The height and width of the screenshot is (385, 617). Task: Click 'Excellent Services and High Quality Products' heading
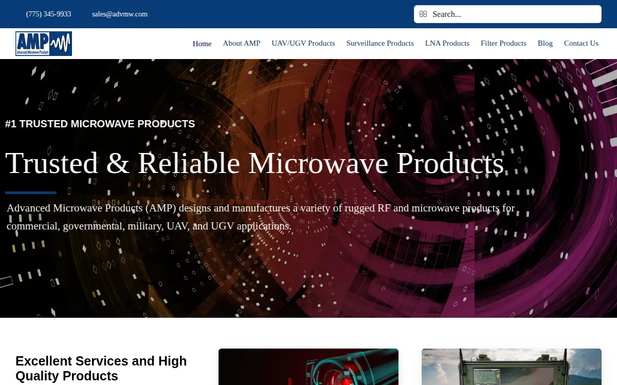tap(101, 368)
